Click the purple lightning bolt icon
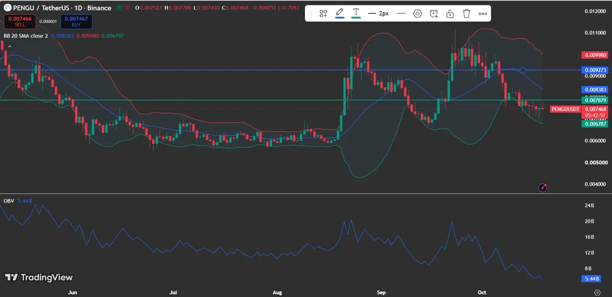 543,188
